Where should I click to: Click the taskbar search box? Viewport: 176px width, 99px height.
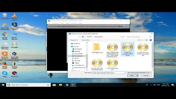click(x=28, y=85)
